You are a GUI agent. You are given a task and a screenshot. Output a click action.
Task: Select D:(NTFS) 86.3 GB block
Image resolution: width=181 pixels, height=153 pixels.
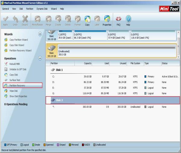91,35
